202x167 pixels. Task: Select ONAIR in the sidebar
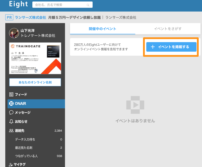pyautogui.click(x=36, y=104)
